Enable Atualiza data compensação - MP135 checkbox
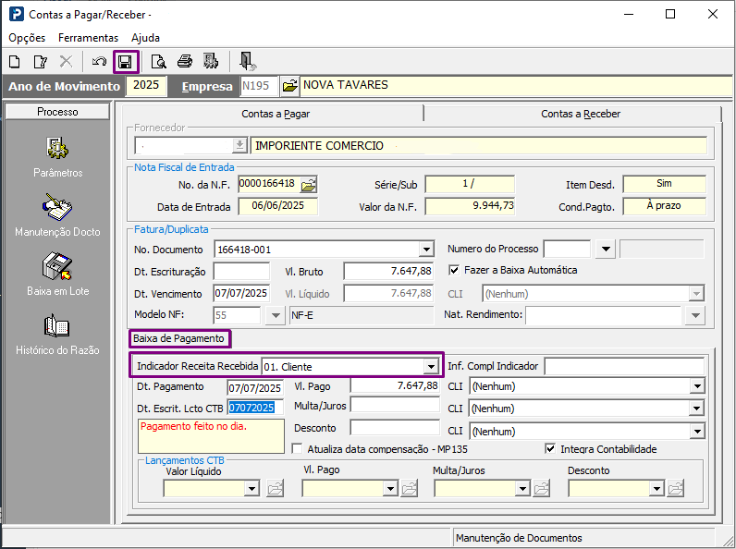 (x=298, y=449)
